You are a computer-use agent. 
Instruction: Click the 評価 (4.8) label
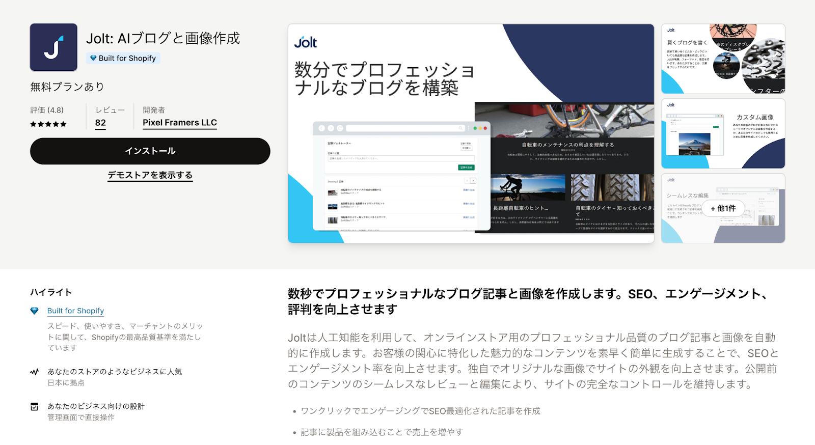click(47, 110)
